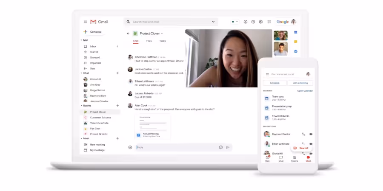Call Raymond Santos by phone icon
This screenshot has width=383, height=191.
[x=303, y=134]
